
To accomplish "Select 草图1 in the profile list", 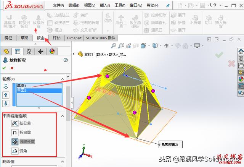I will coord(21,86).
